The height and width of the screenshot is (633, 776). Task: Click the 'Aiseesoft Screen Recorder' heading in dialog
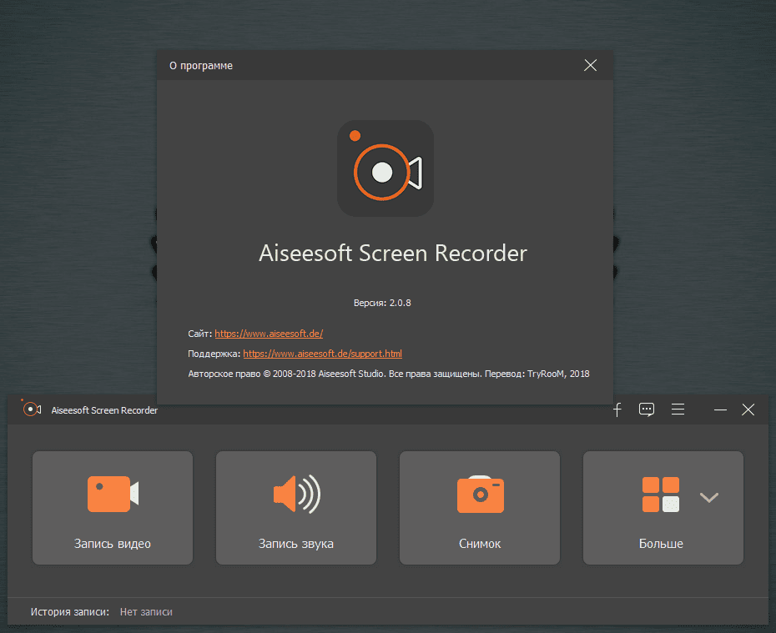(x=393, y=254)
